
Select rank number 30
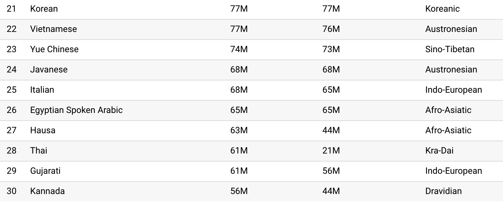point(11,191)
